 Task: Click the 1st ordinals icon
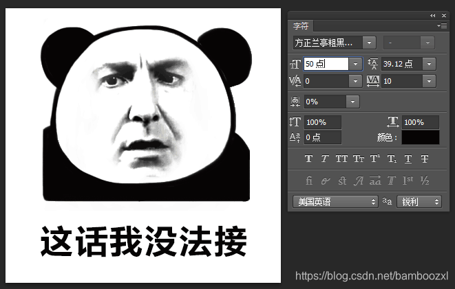coord(408,181)
